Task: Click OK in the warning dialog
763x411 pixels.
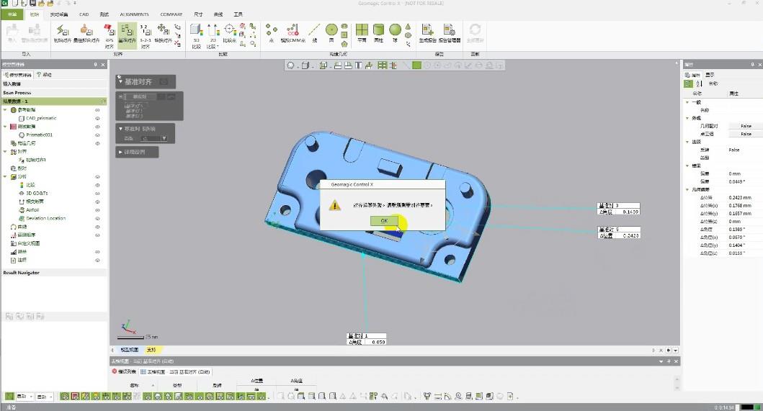Action: (x=384, y=221)
